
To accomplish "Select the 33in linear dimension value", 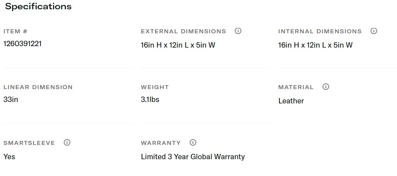I will click(x=11, y=99).
